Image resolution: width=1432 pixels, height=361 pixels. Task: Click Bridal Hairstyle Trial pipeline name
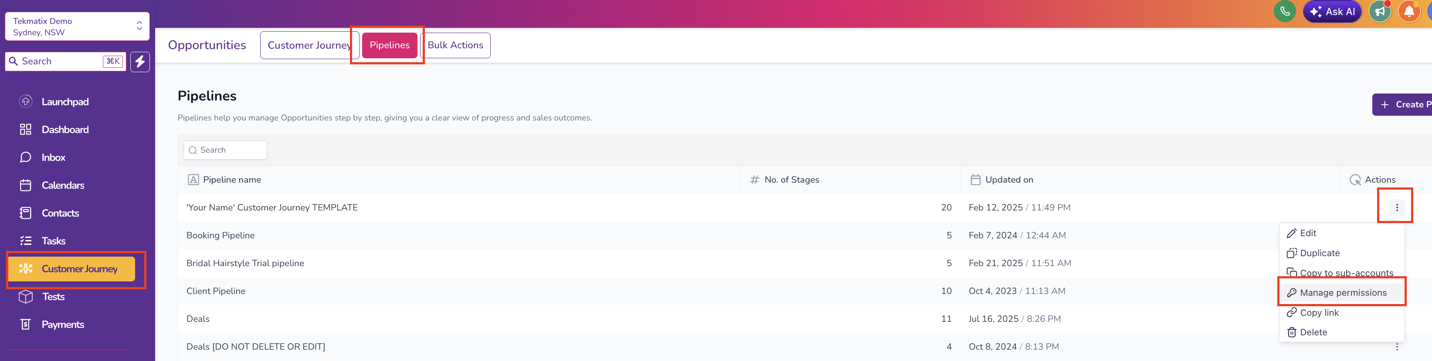click(245, 263)
